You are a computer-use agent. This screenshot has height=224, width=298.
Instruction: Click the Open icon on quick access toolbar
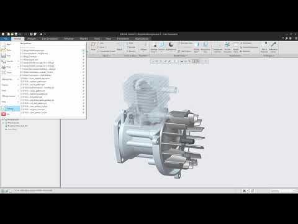click(x=12, y=34)
